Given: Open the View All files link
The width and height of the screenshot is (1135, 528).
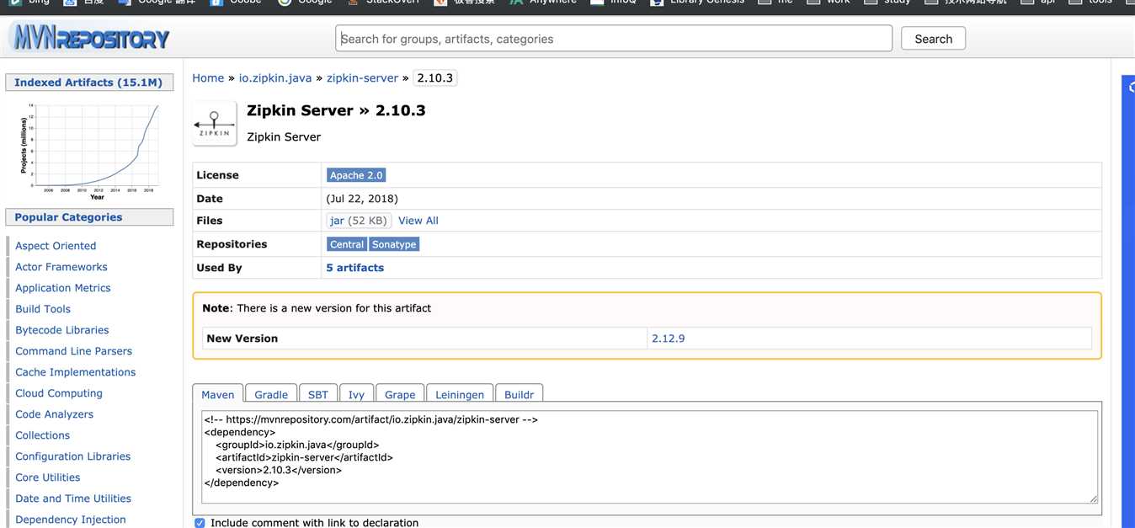Looking at the screenshot, I should (x=418, y=221).
